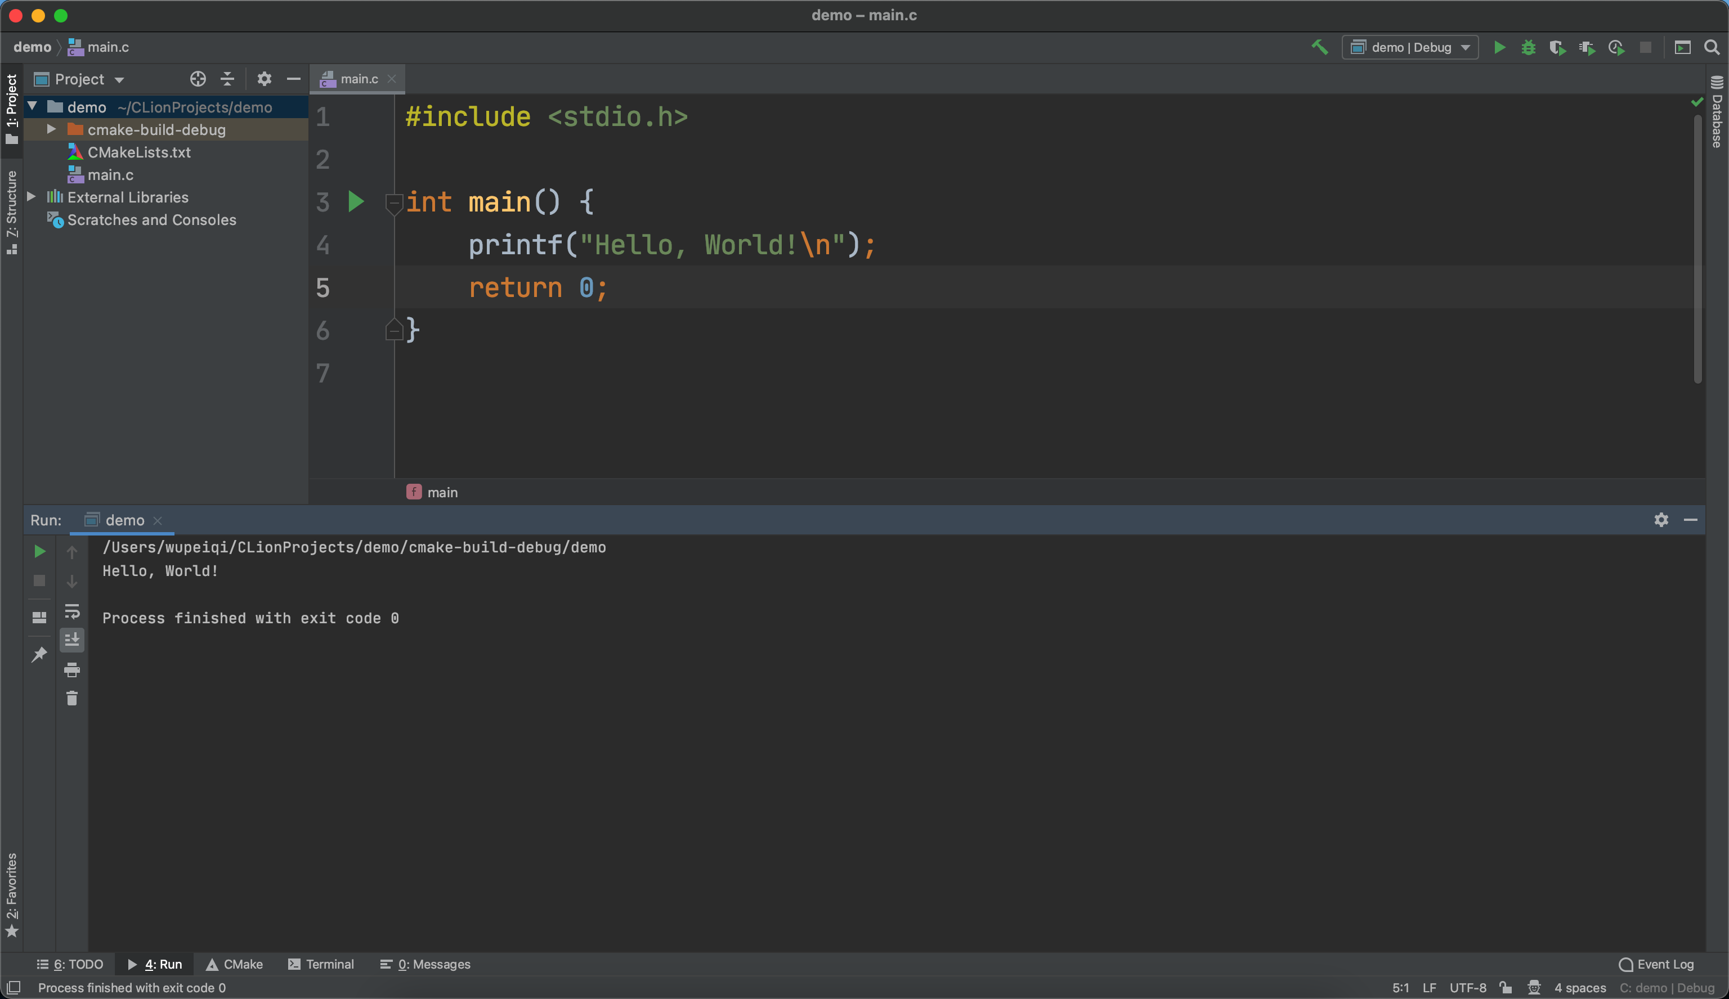Click the Run panel stop square
1729x999 pixels.
39,580
